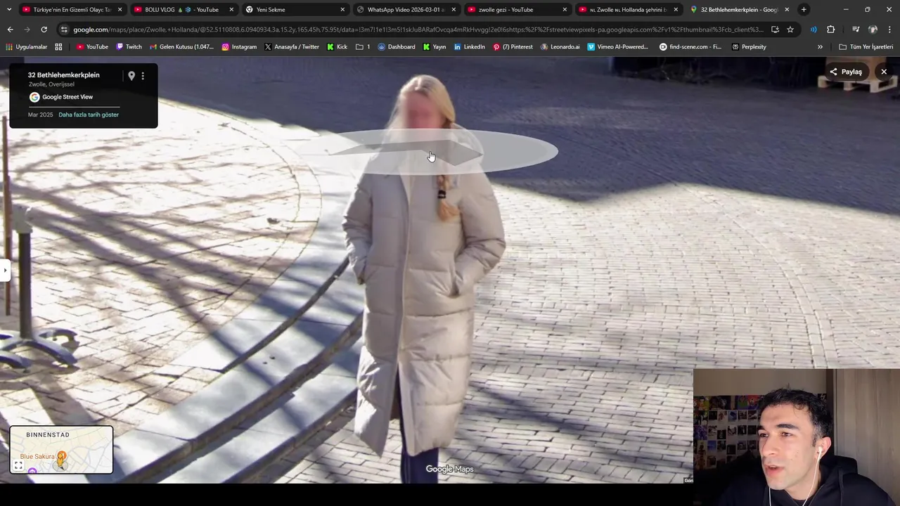Click the Paylaş share button

(x=846, y=72)
